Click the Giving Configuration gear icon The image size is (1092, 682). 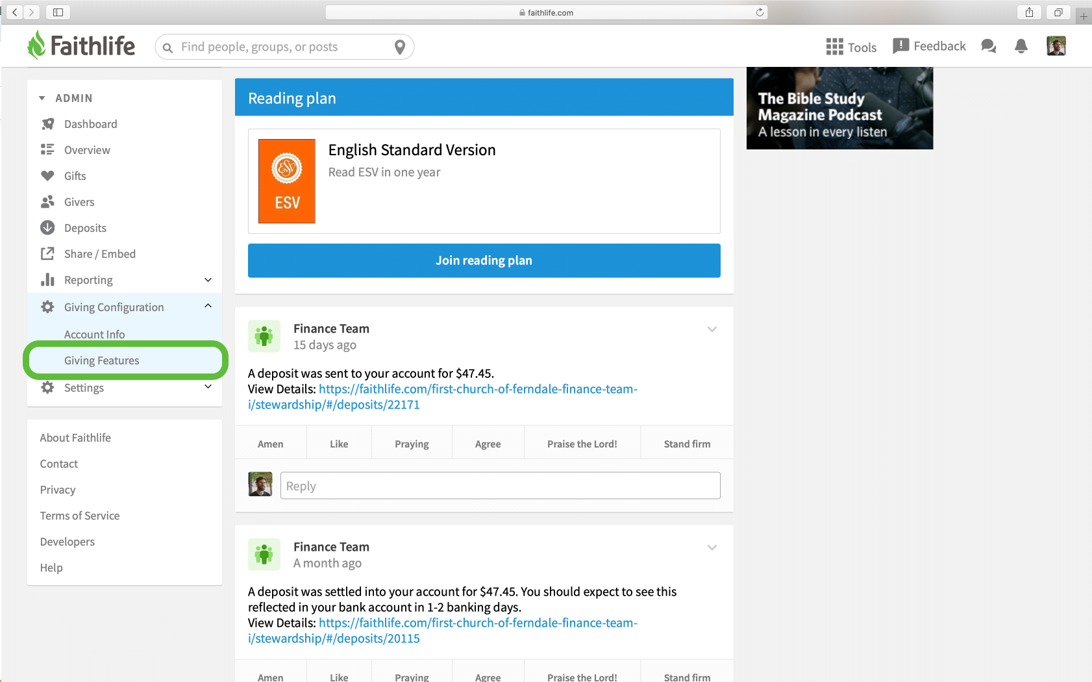coord(47,307)
